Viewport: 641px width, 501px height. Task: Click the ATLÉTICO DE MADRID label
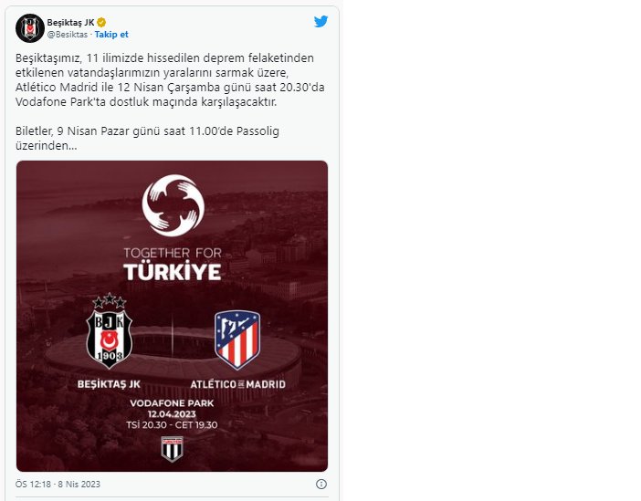tap(237, 384)
